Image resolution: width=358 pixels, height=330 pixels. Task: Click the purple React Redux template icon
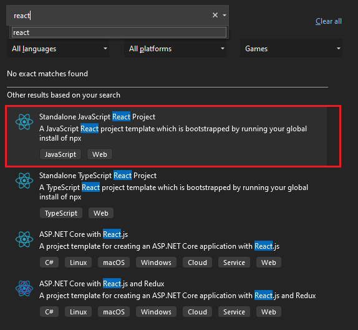tap(24, 289)
